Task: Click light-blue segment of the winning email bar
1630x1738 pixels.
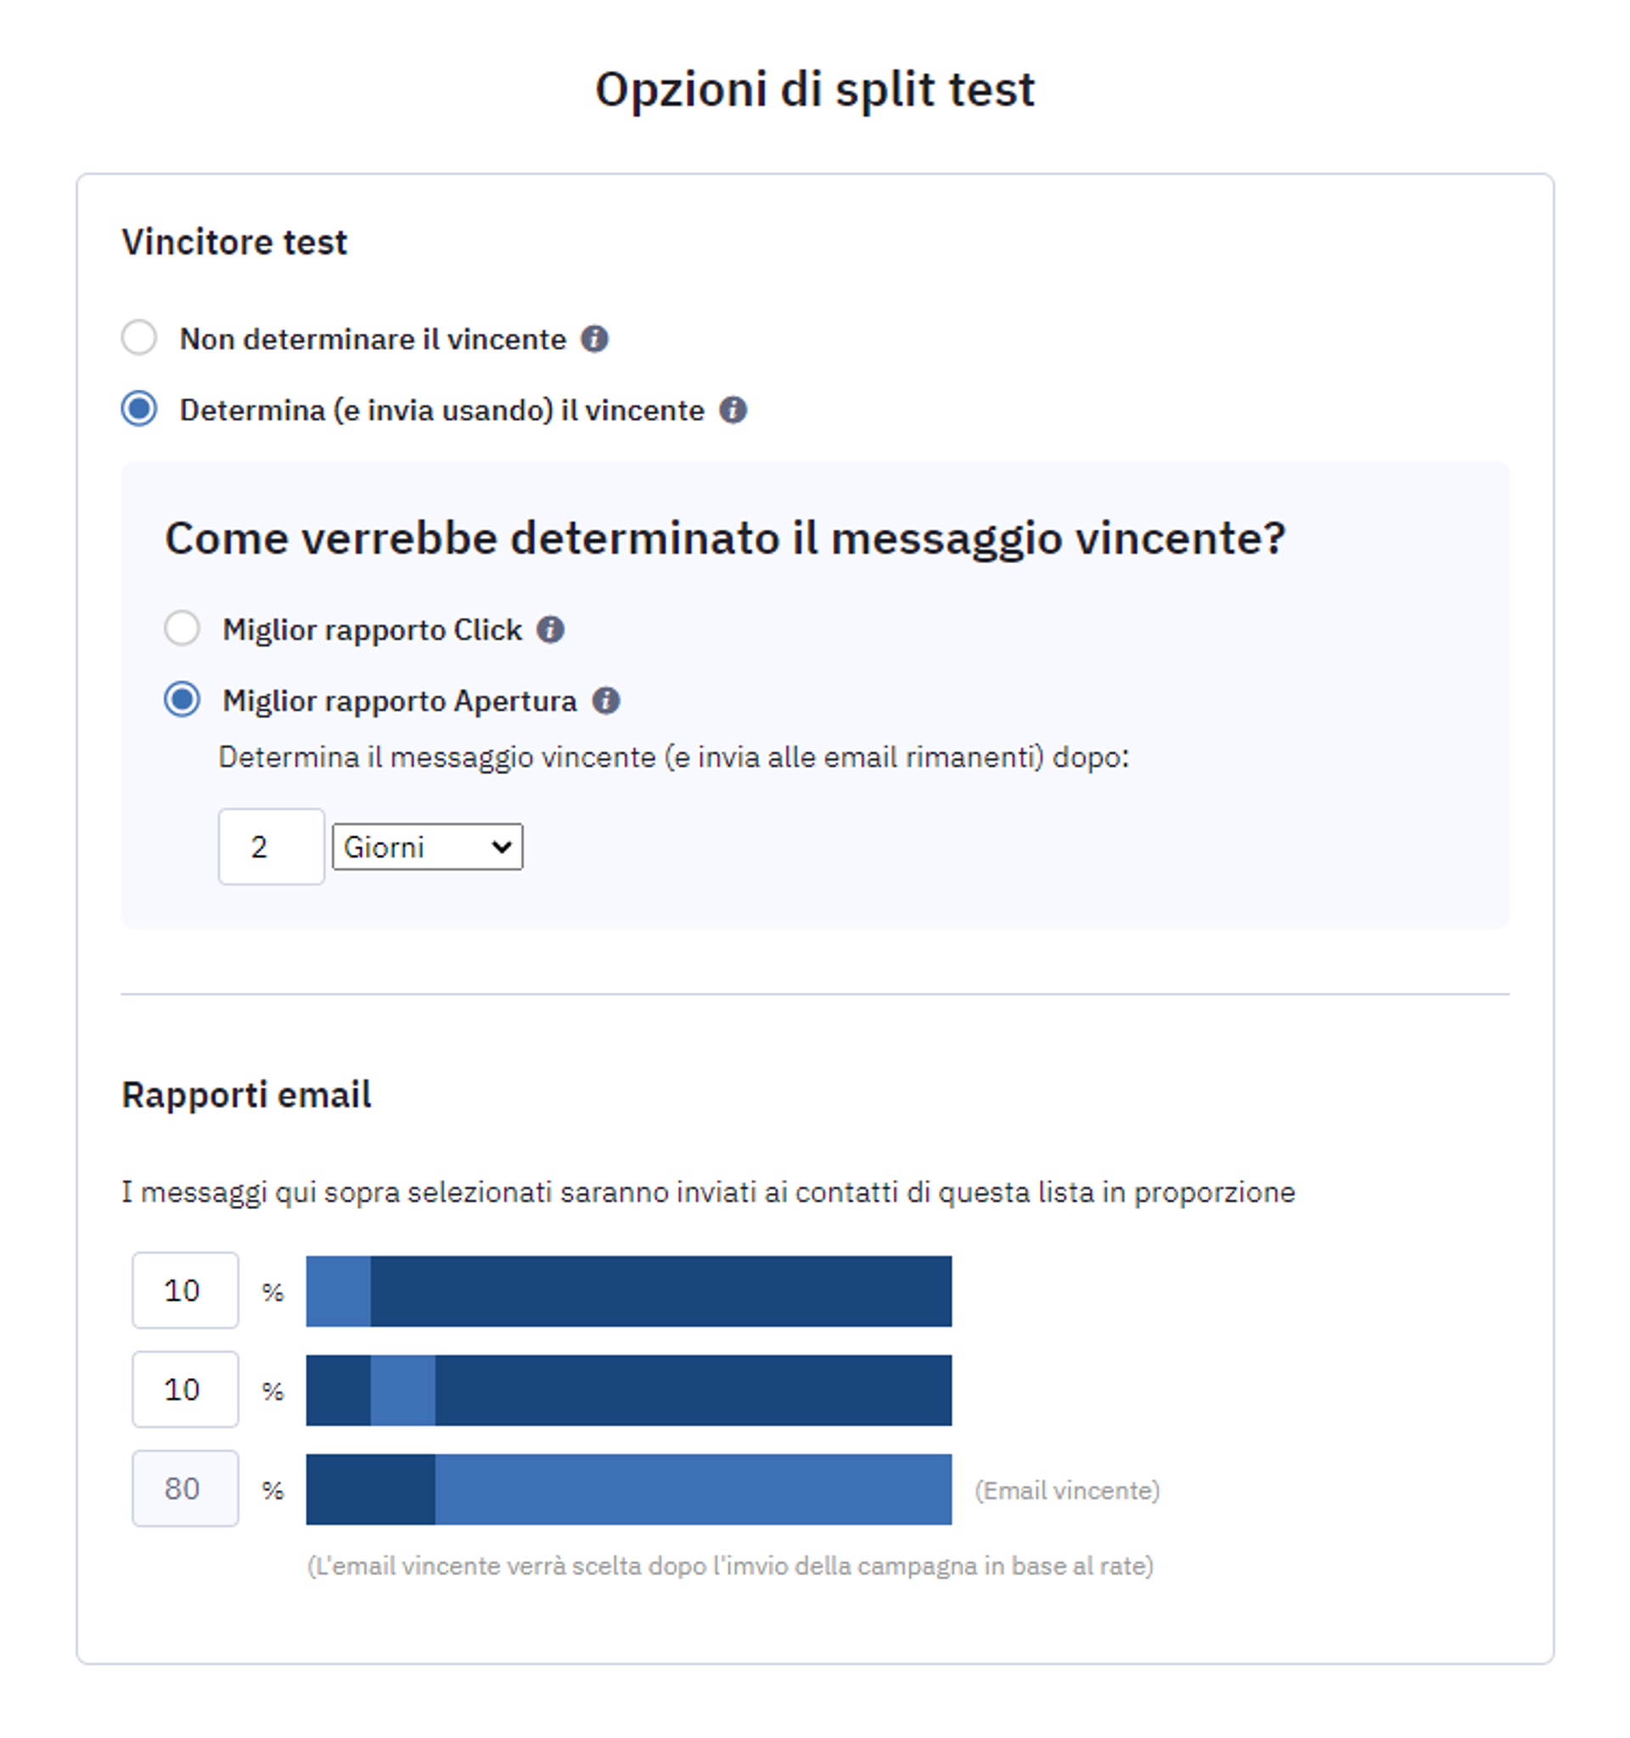Action: 692,1489
